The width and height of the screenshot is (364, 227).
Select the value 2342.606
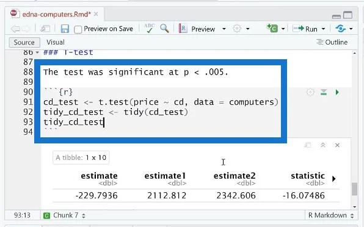tap(236, 196)
